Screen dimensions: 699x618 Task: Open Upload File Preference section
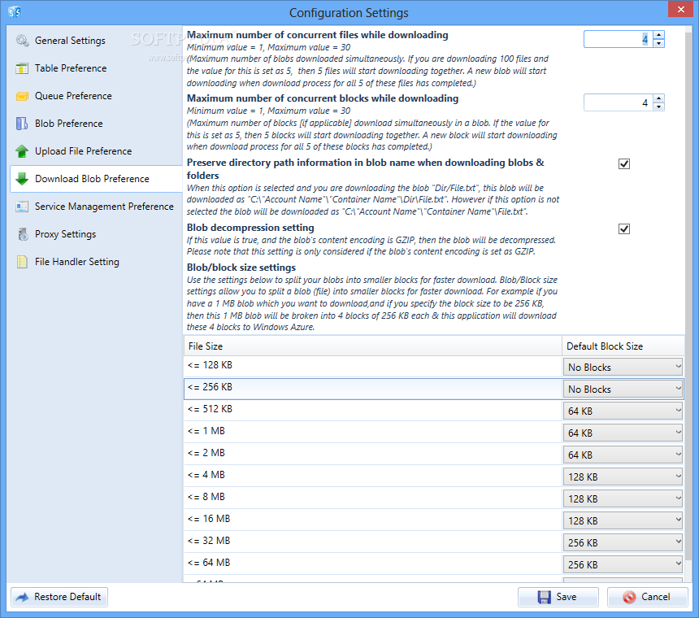[x=84, y=151]
